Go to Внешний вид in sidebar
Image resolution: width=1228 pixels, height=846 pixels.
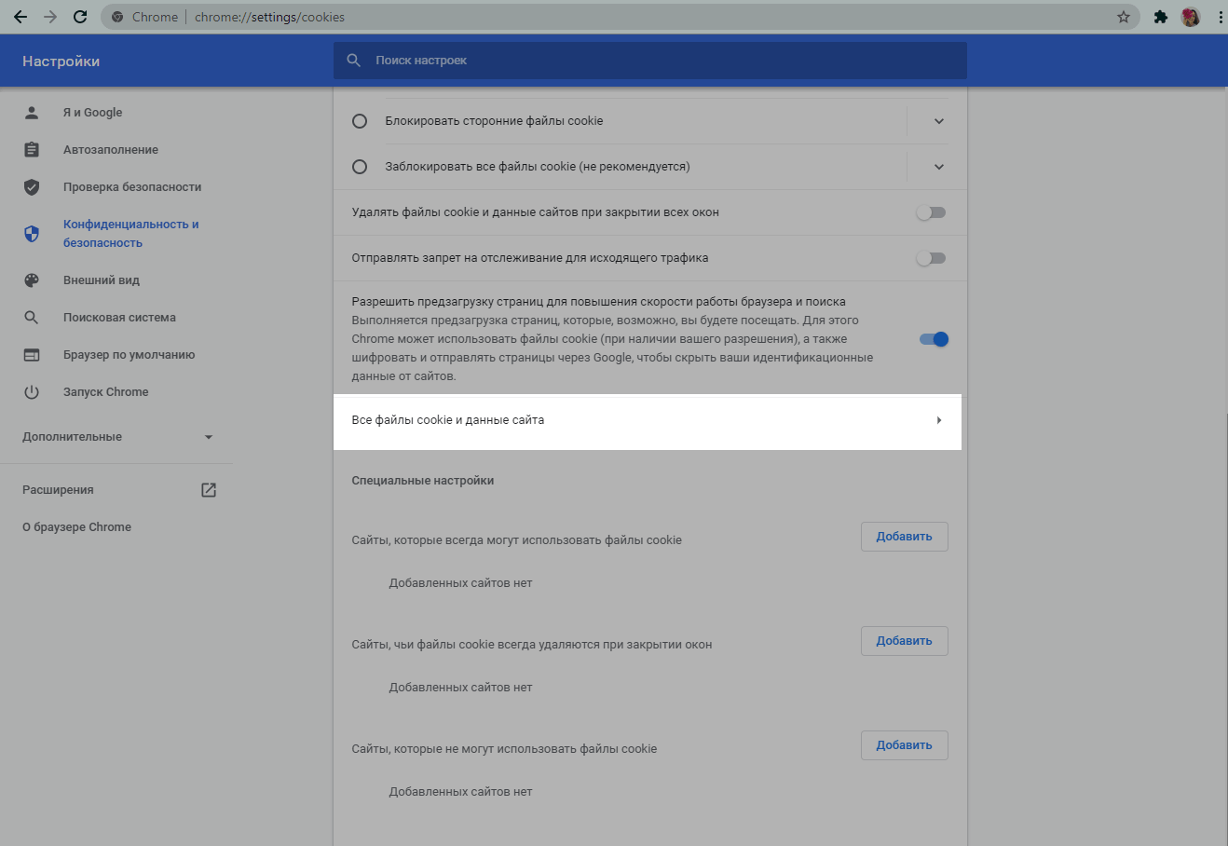(101, 280)
